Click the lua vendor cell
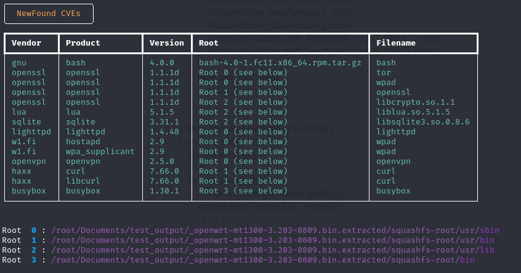Screen dimensions: 521x273 click(19, 112)
